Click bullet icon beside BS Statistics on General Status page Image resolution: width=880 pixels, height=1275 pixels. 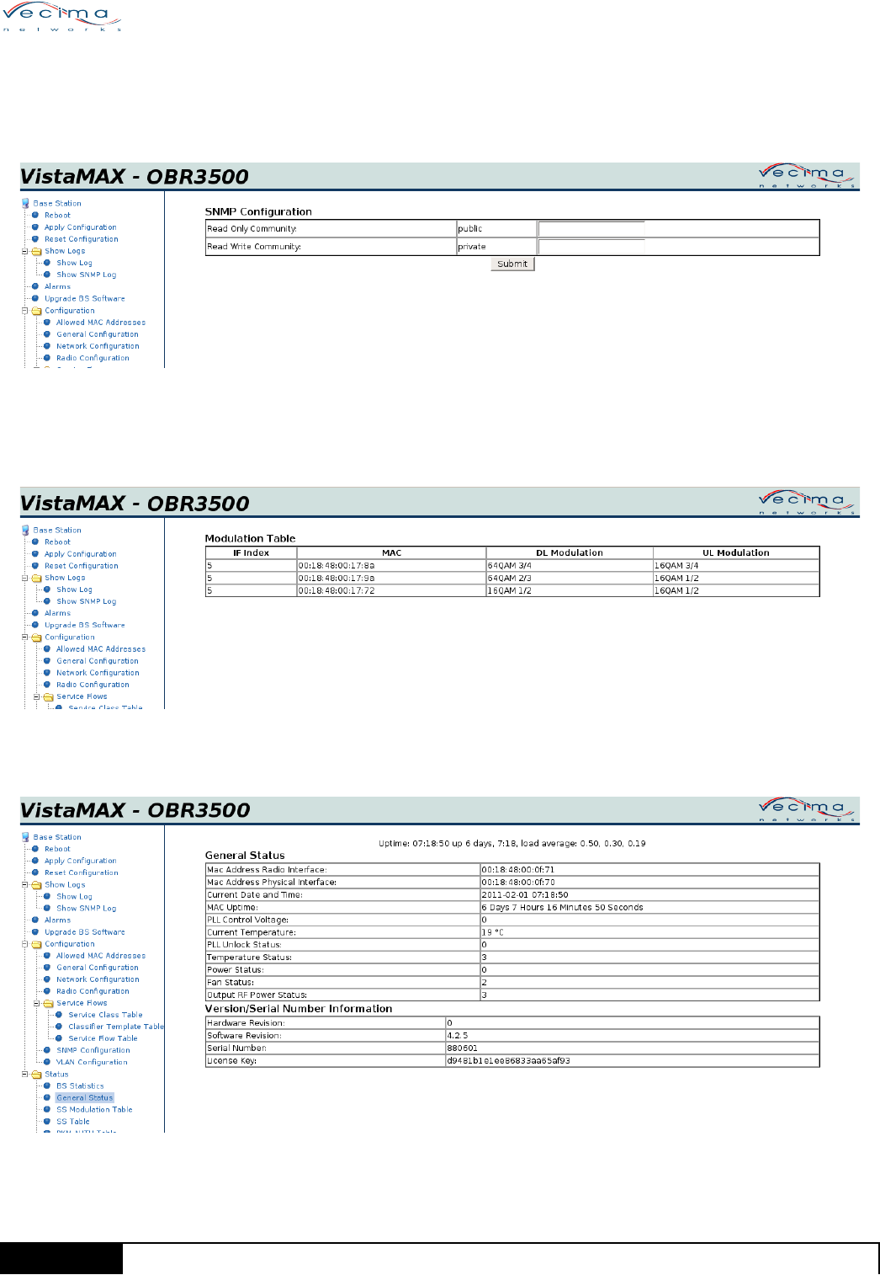click(47, 1086)
